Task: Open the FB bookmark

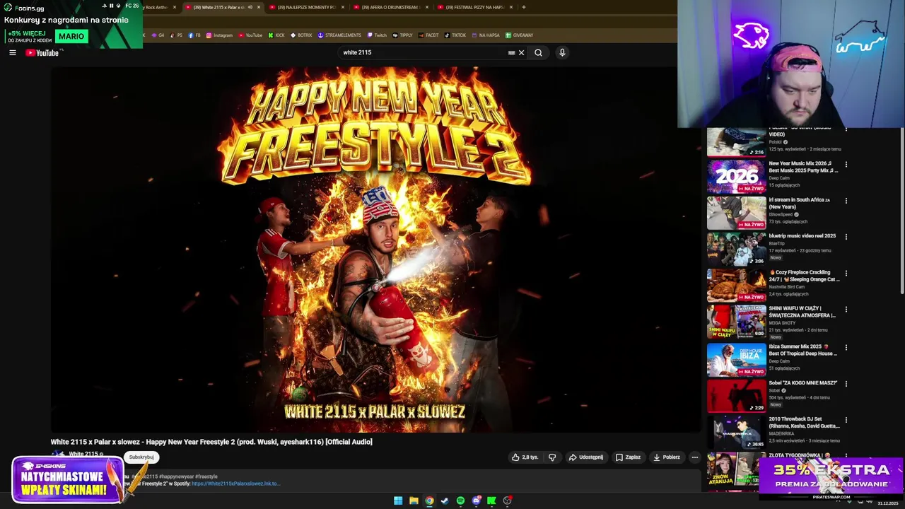Action: pyautogui.click(x=194, y=35)
